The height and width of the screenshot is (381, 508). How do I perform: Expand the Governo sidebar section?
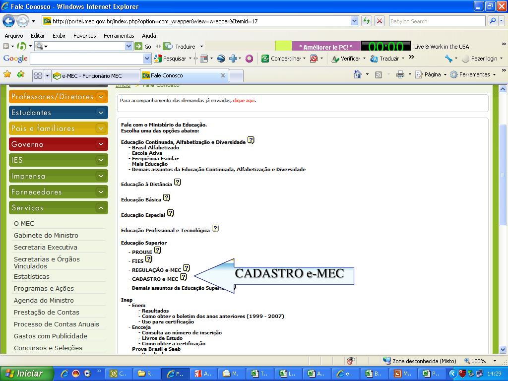click(x=59, y=144)
